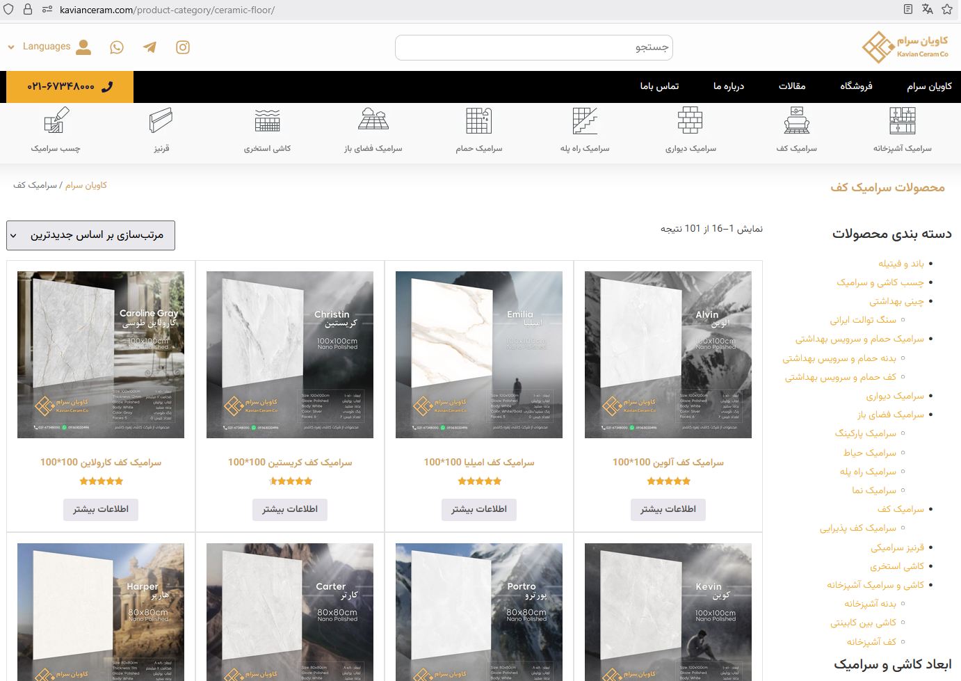Click the Telegram paper-plane icon

pos(150,47)
